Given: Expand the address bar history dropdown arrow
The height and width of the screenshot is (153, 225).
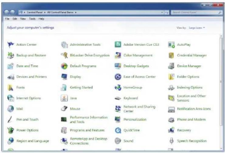Looking at the screenshot, I should (x=162, y=12).
